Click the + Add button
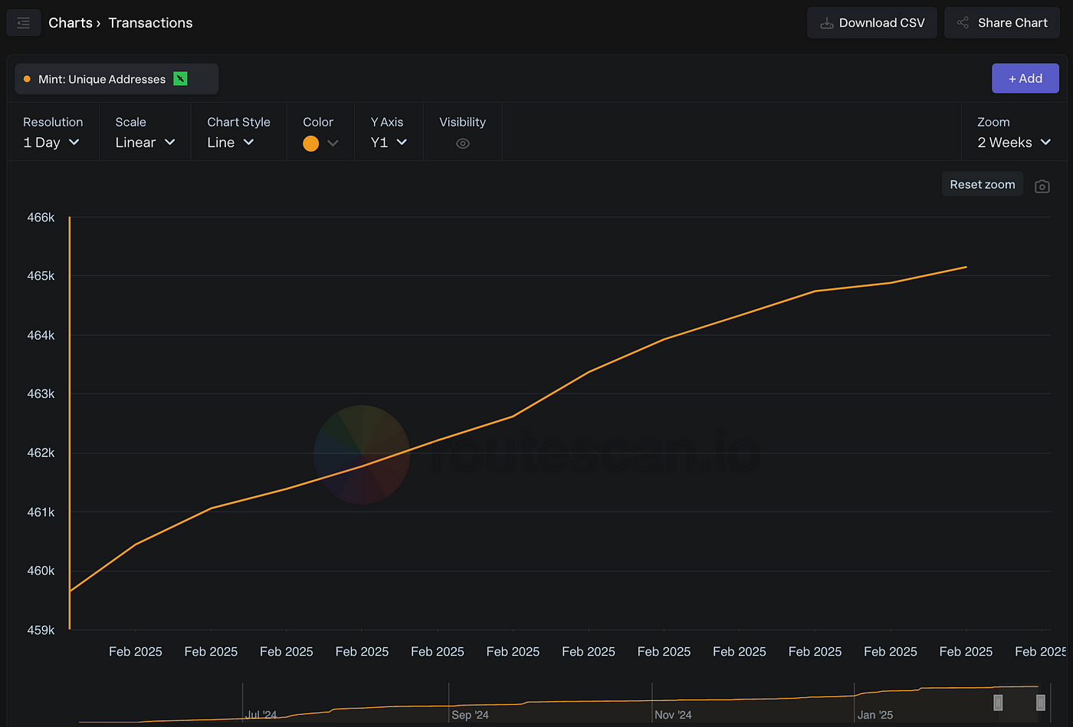 click(x=1025, y=78)
